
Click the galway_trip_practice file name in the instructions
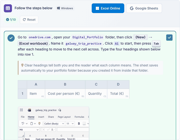[83, 44]
